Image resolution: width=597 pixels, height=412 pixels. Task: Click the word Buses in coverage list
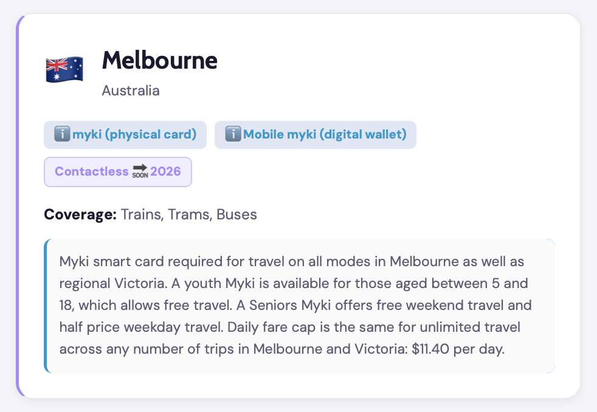pos(237,215)
